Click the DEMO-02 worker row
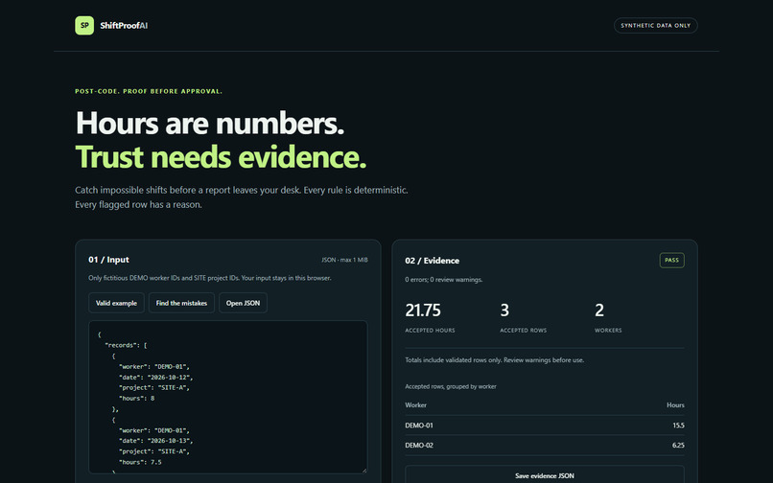 coord(544,445)
